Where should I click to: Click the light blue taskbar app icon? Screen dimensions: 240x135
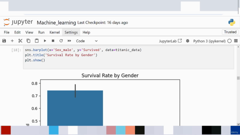point(54,130)
